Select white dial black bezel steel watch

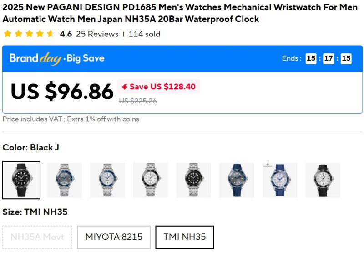(x=151, y=180)
